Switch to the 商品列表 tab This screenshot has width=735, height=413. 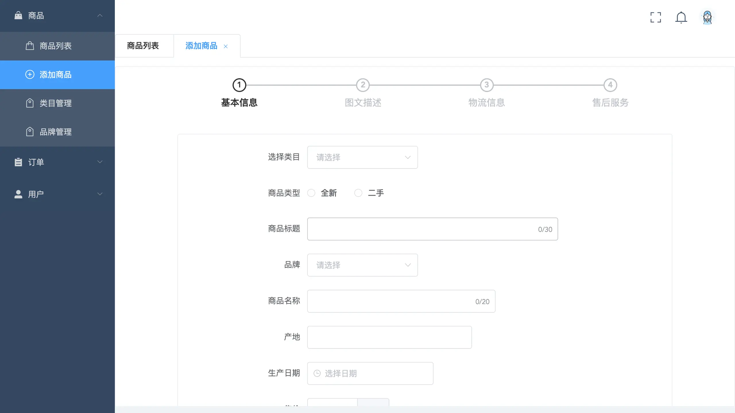(x=144, y=46)
